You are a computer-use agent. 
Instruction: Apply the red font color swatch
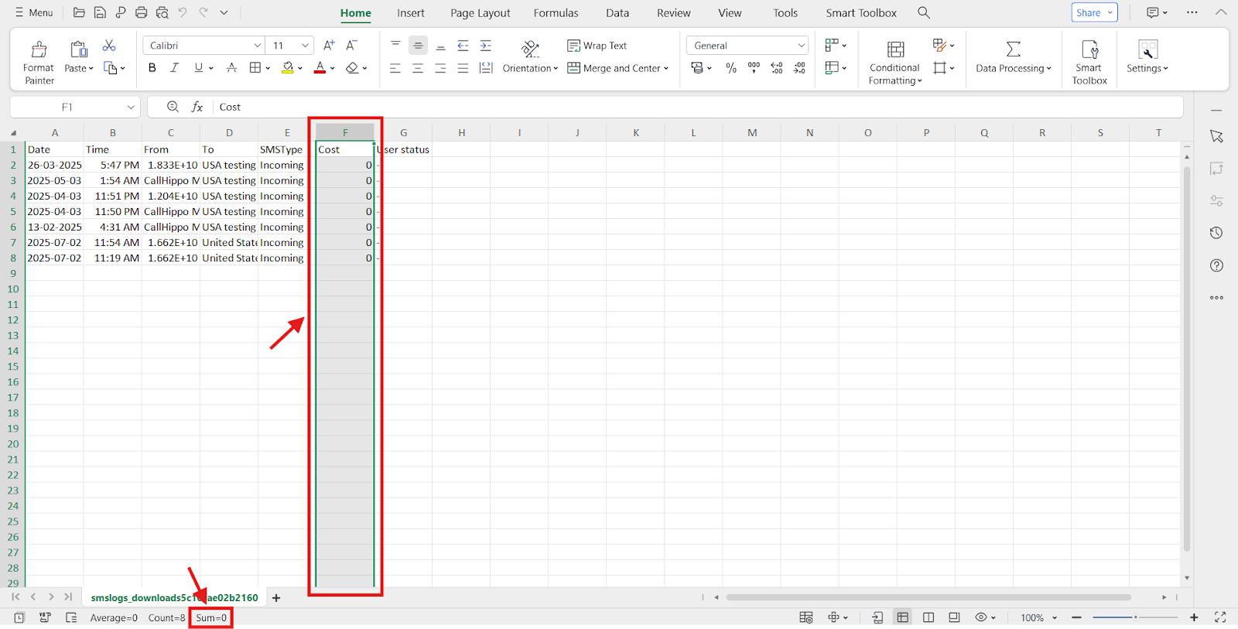coord(320,68)
